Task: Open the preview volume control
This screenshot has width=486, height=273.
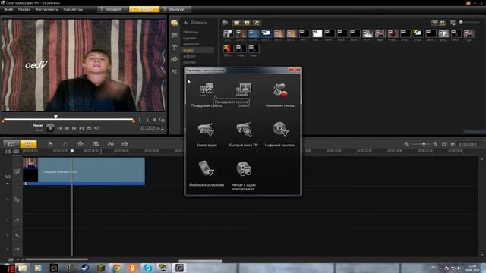Action: [x=96, y=128]
